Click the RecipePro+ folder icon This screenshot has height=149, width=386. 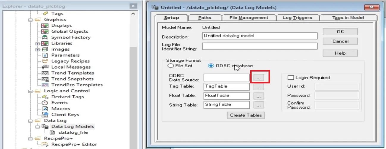(x=38, y=138)
